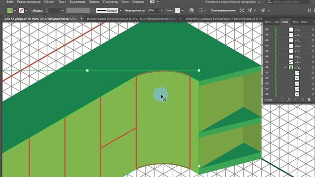Screen dimensions: 315x177
Task: Click the variable width profile field
Action: coord(78,10)
